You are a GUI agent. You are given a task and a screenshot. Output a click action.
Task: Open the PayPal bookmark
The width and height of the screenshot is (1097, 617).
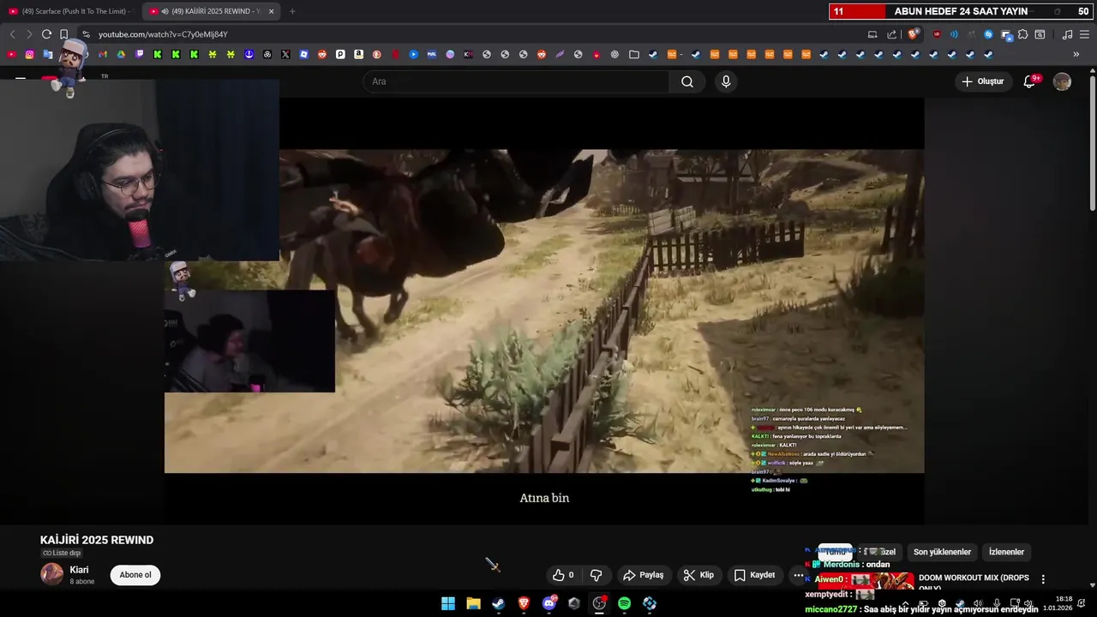click(340, 54)
